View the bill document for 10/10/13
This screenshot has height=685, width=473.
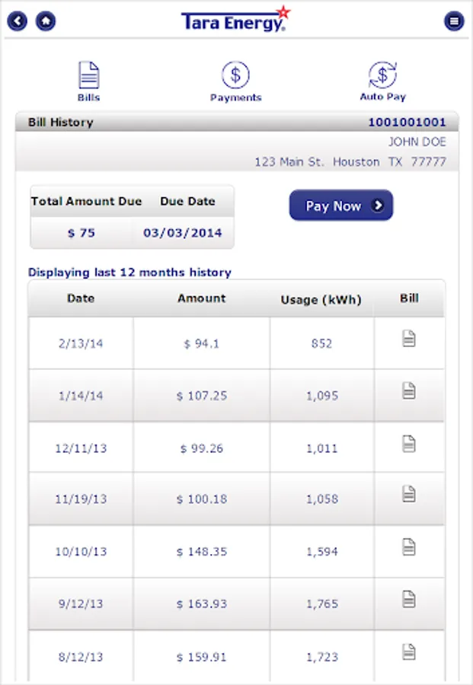tap(409, 547)
